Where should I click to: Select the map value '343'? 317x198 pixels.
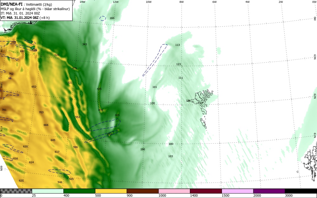pyautogui.click(x=85, y=44)
